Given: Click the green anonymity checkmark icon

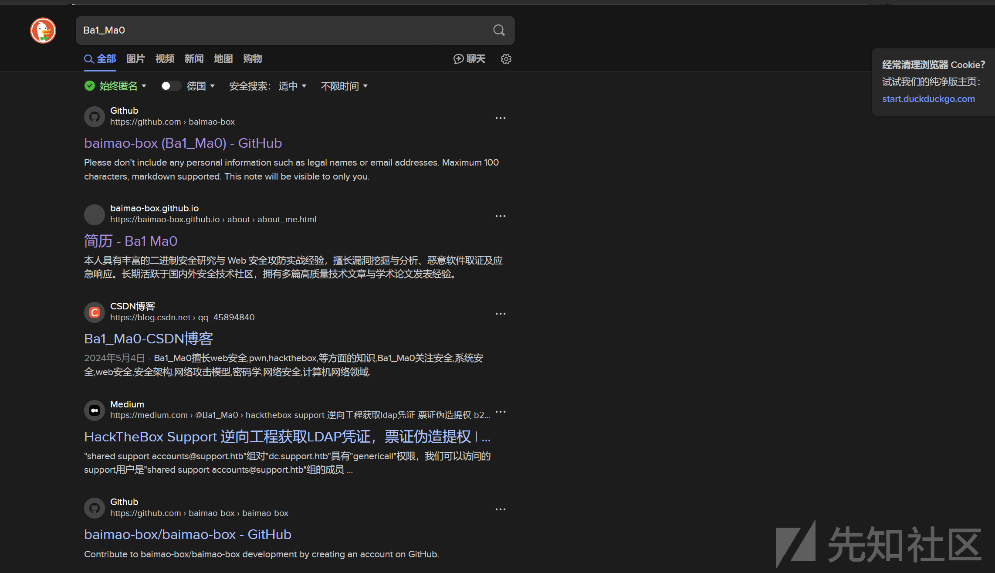Looking at the screenshot, I should 90,86.
